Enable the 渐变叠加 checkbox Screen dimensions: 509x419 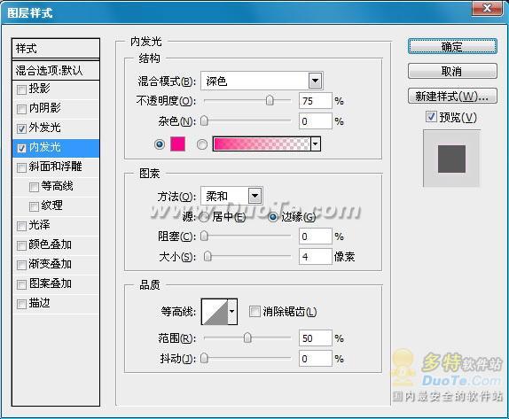click(21, 265)
